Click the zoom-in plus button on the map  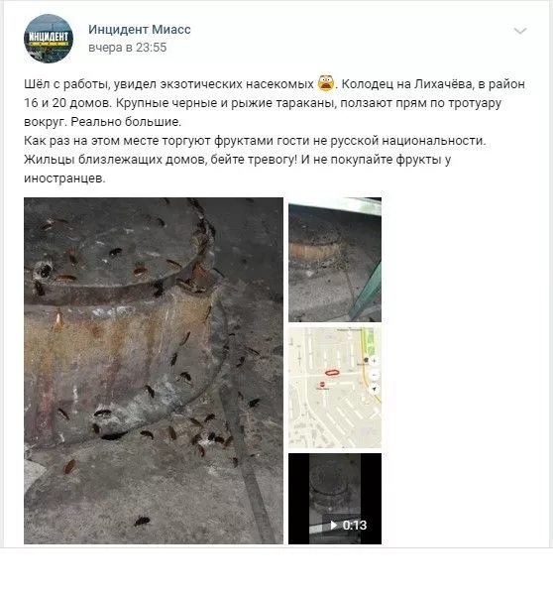point(375,361)
